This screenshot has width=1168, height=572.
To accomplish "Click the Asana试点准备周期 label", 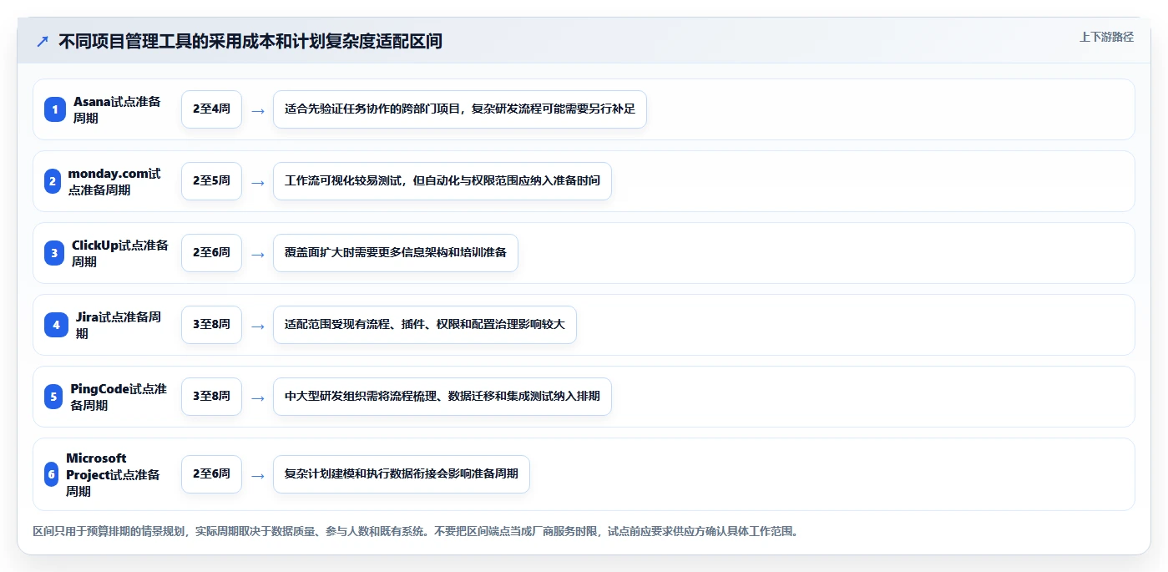I will [x=117, y=109].
